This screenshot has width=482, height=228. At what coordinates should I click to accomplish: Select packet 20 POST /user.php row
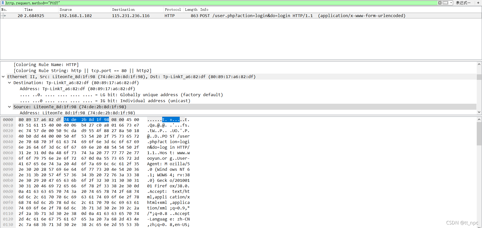click(x=241, y=16)
